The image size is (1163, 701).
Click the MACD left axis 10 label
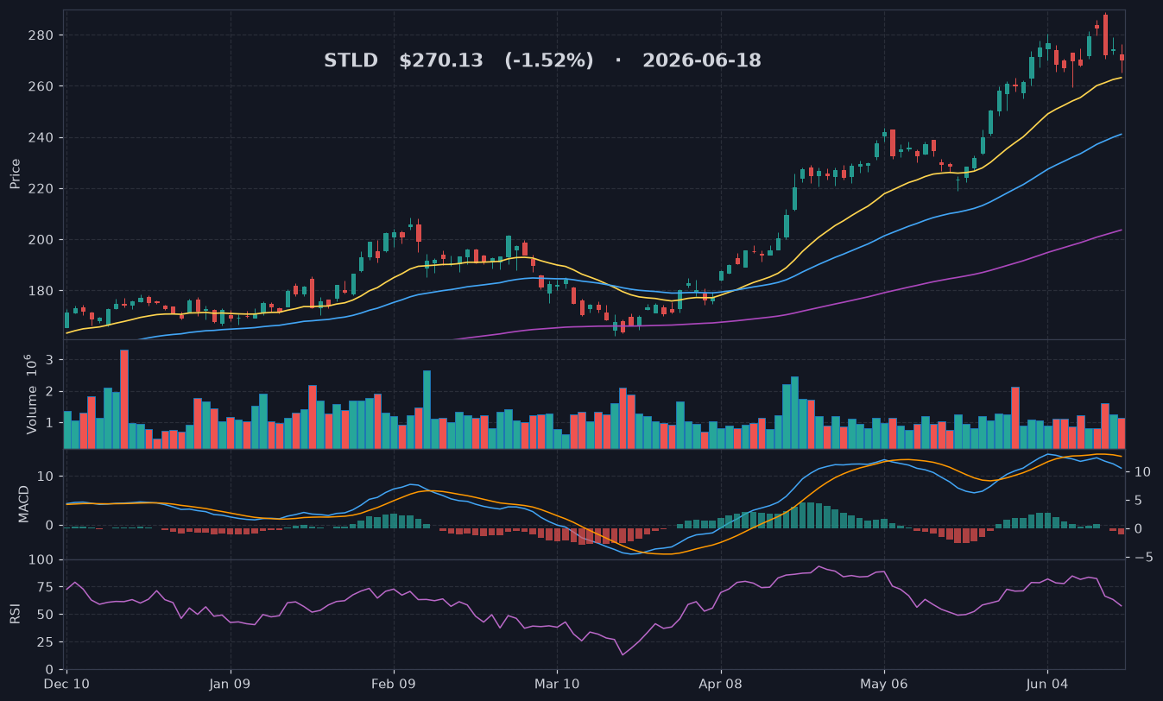[47, 477]
